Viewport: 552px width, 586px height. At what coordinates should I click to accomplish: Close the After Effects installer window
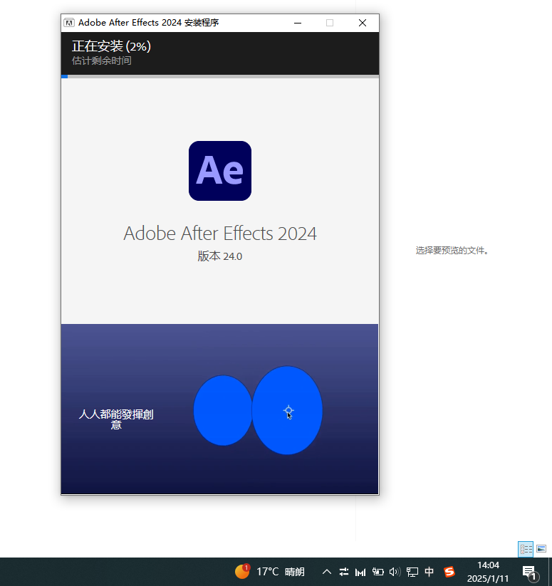(x=362, y=23)
